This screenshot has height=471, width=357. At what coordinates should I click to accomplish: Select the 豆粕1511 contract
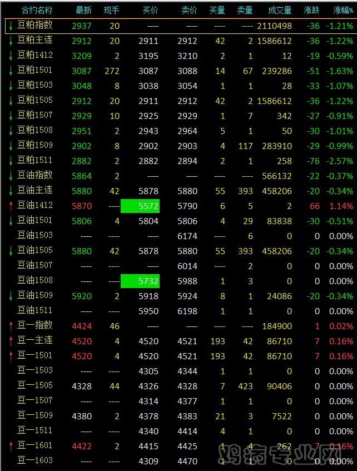(35, 160)
